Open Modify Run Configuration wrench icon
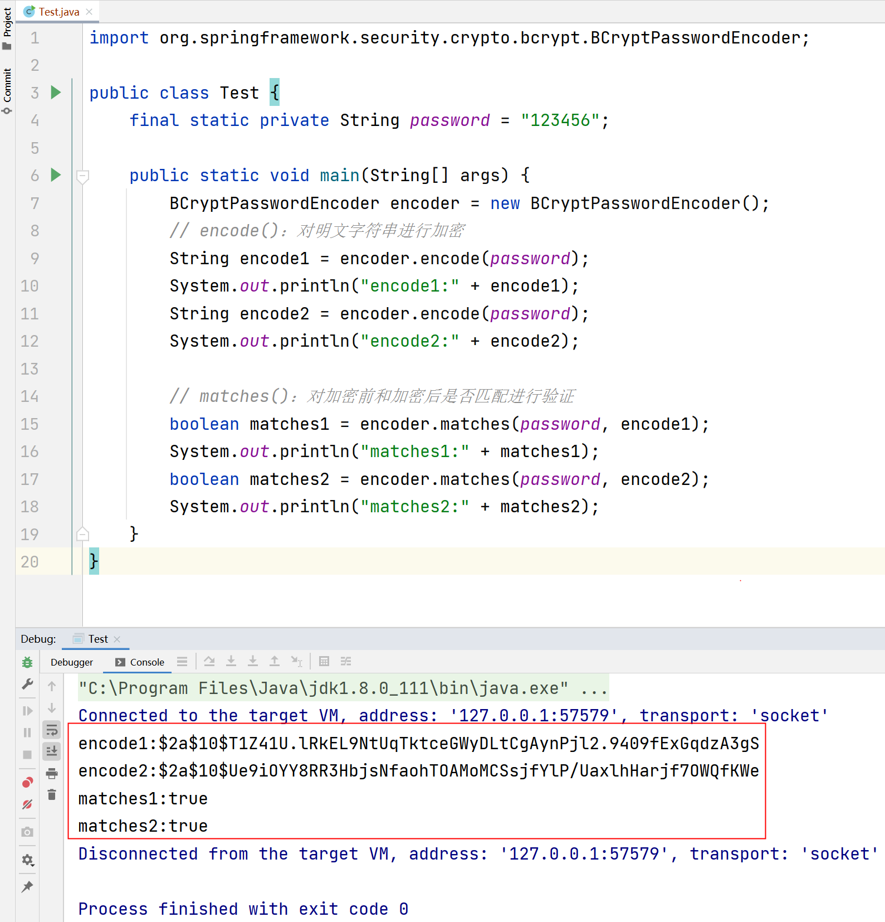Viewport: 885px width, 922px height. click(x=27, y=684)
